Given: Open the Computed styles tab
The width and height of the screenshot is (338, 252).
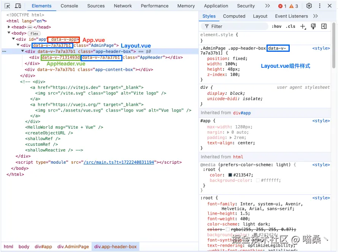Looking at the screenshot, I should [234, 16].
